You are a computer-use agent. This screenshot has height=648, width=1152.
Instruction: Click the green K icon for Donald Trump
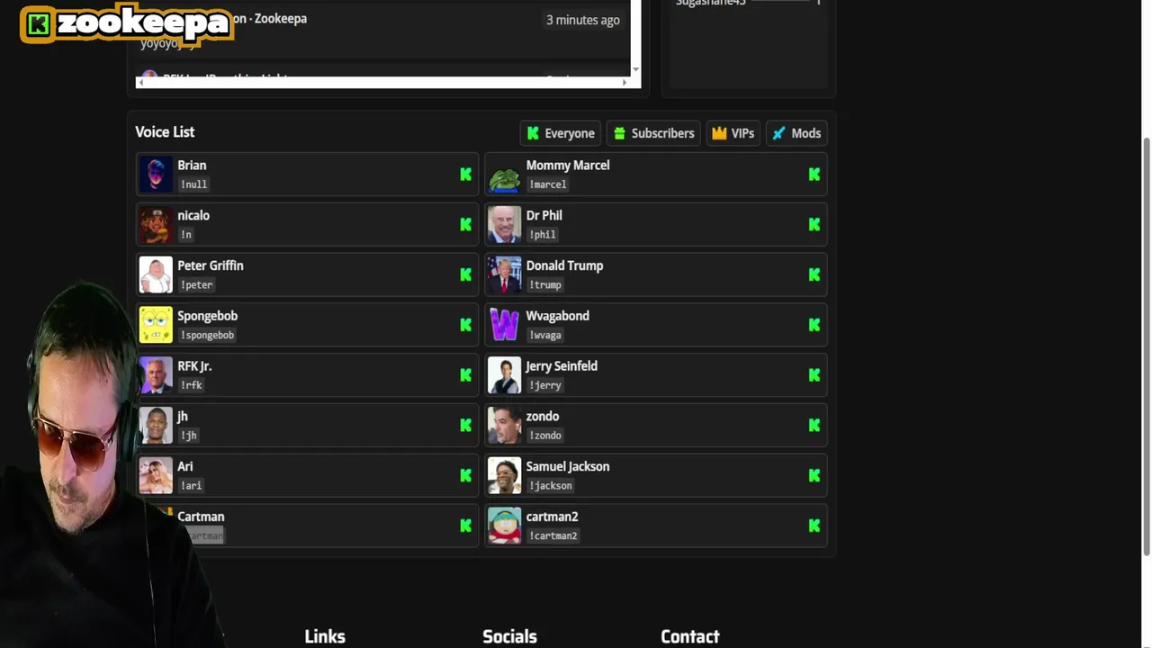pos(814,275)
